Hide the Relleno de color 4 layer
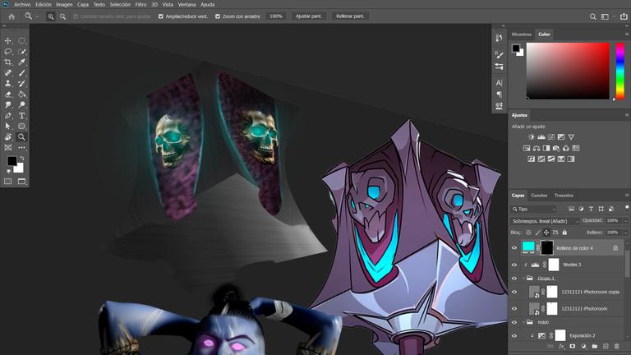Screen dimensions: 631x355 click(514, 248)
